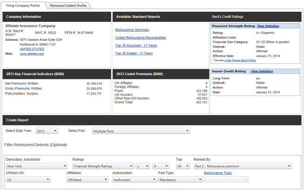Click the Pools ceded value 323,798
The image size is (304, 190).
pyautogui.click(x=202, y=91)
